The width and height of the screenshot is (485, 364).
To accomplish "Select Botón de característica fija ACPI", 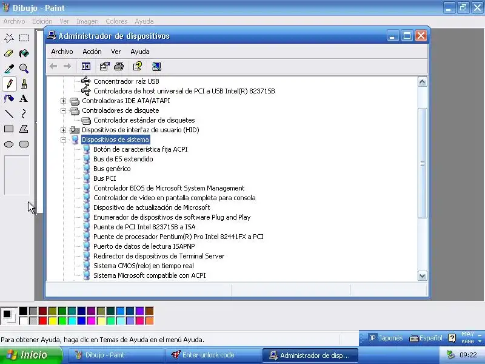I will [141, 149].
